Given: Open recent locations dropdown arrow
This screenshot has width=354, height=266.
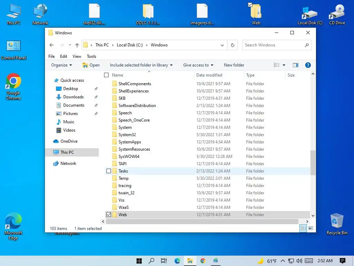Looking at the screenshot, I should [70, 45].
